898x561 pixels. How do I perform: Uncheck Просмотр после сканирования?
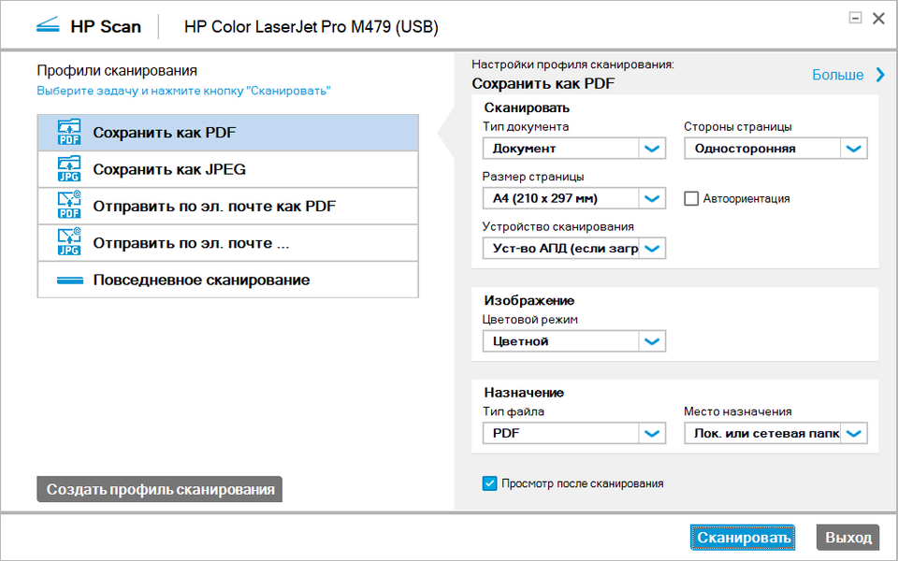pos(489,483)
